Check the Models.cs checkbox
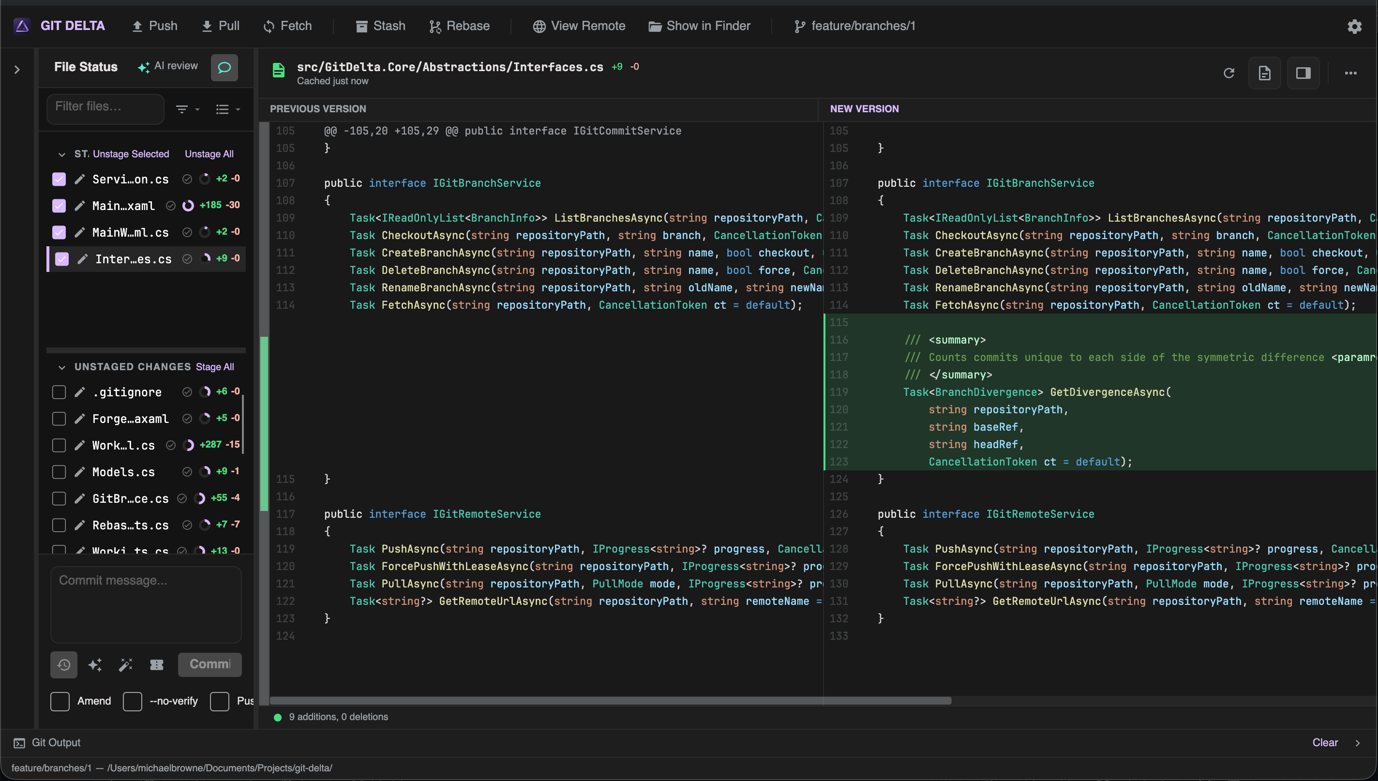The image size is (1378, 781). pyautogui.click(x=59, y=472)
